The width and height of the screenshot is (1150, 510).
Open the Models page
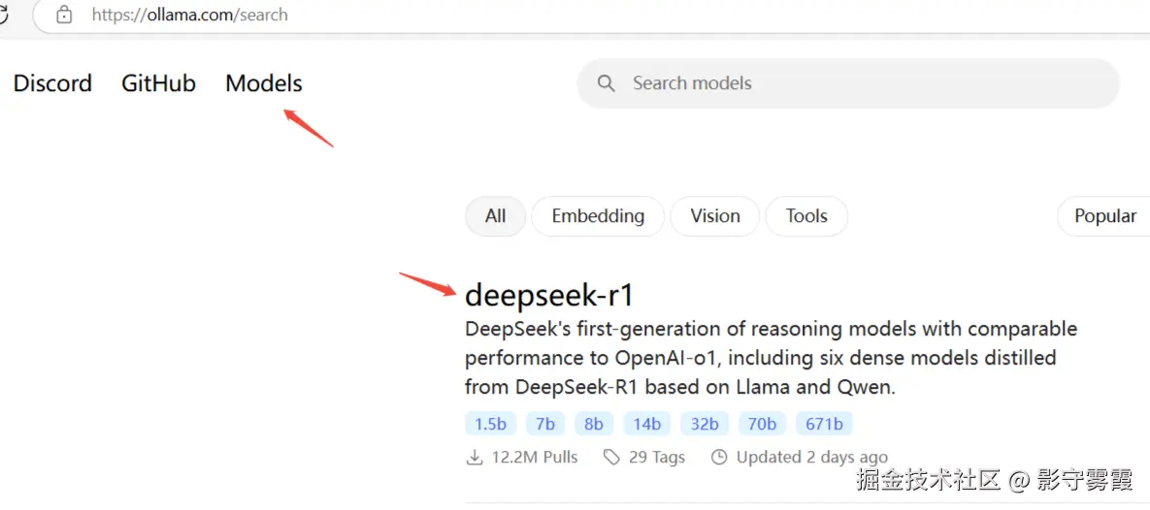pos(264,83)
